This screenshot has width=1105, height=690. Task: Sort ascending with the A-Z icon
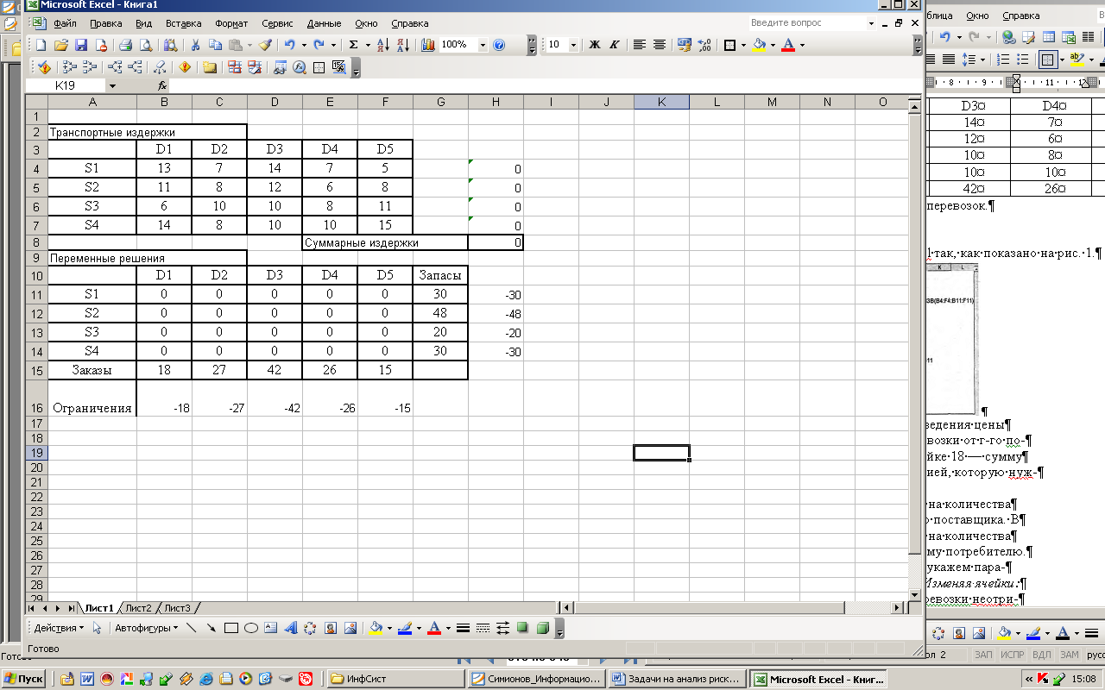point(383,45)
